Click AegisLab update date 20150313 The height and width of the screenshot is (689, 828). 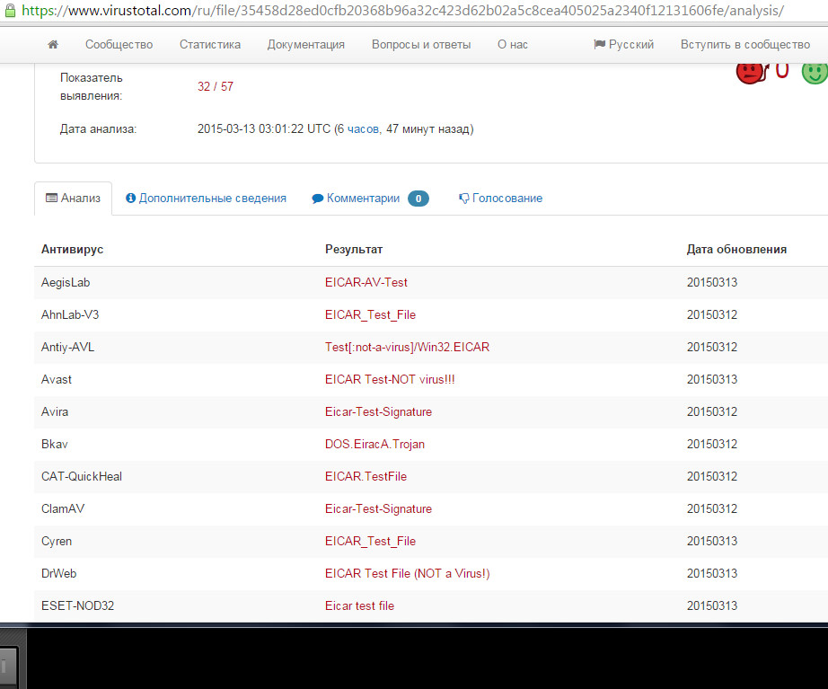[x=712, y=283]
